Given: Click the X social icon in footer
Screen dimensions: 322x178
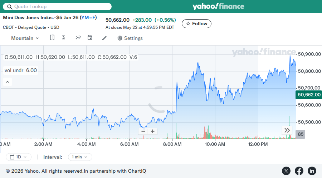Looking at the screenshot, I should coord(286,171).
